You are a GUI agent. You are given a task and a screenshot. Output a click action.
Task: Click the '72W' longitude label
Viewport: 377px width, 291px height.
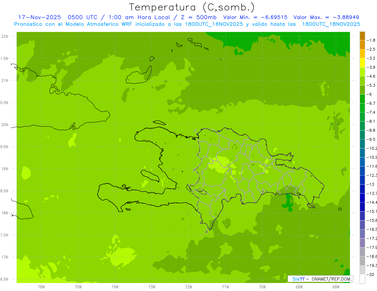tap(188, 287)
